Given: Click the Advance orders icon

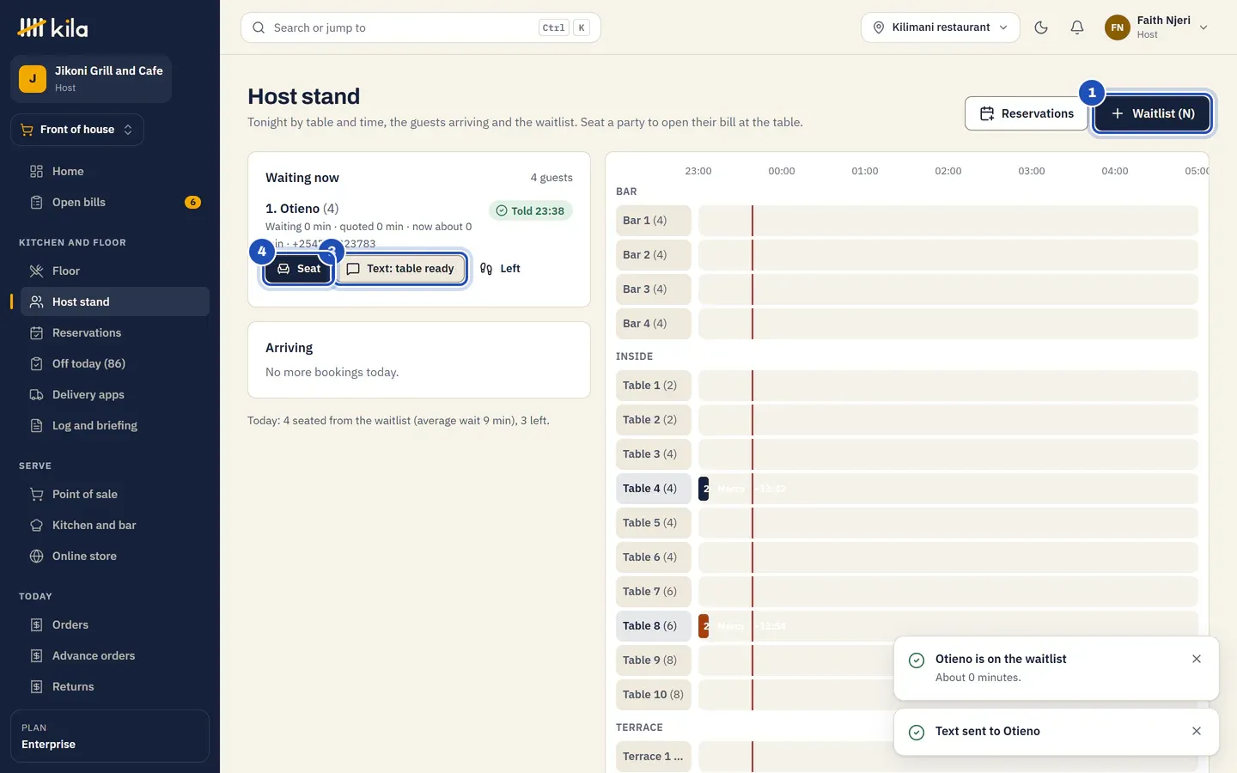Looking at the screenshot, I should pos(36,655).
